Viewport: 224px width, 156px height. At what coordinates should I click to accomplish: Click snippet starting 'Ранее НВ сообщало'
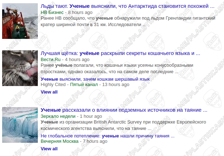tap(128, 21)
